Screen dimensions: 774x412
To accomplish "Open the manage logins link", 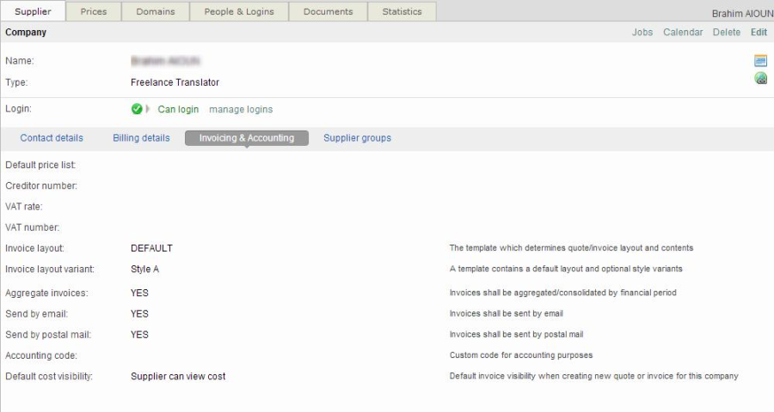I will click(x=241, y=109).
